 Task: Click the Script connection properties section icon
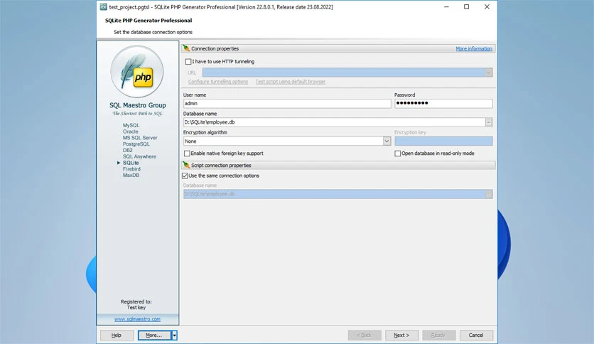click(x=186, y=165)
